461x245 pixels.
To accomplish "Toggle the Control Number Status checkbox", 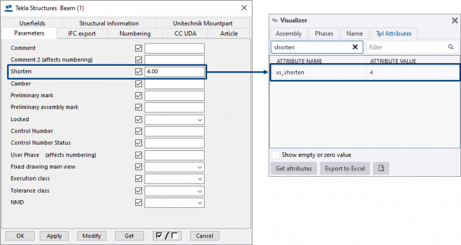I will tap(138, 143).
